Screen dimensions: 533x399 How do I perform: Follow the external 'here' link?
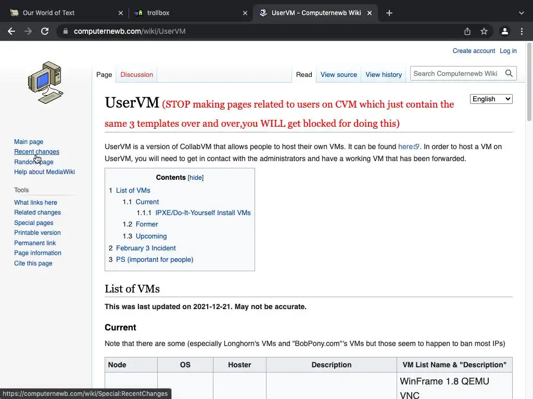[x=408, y=147]
